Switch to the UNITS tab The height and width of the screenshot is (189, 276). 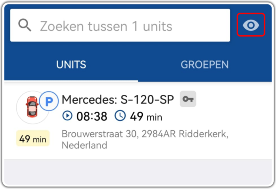click(71, 65)
